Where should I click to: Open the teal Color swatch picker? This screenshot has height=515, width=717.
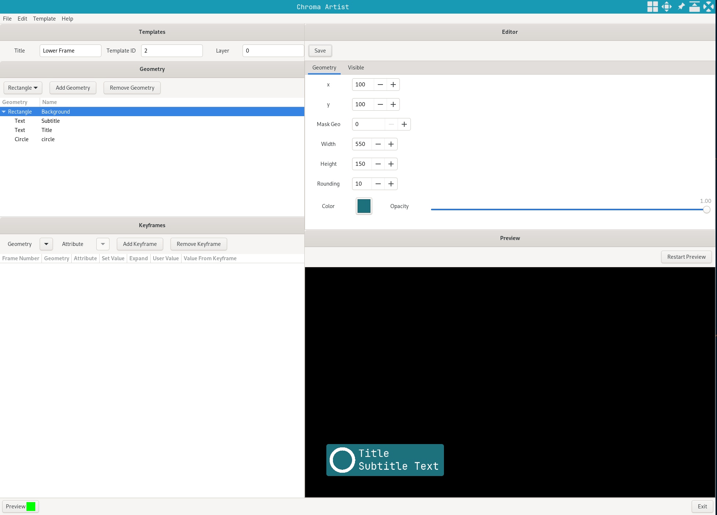click(364, 206)
